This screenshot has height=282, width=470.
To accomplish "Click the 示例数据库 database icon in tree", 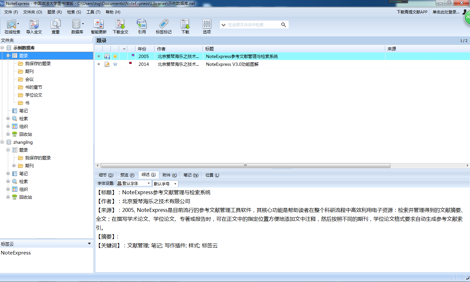I will [9, 48].
